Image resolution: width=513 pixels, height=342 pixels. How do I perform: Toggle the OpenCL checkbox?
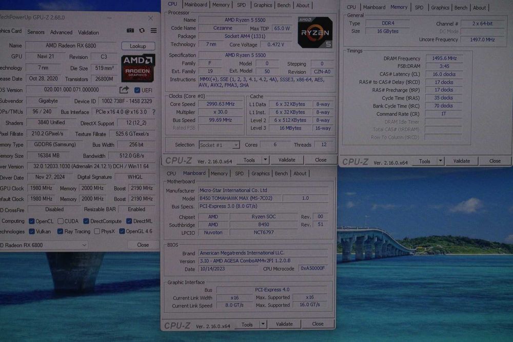pyautogui.click(x=32, y=221)
